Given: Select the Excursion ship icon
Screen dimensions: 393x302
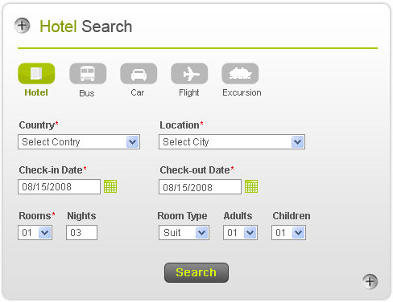Looking at the screenshot, I should (x=240, y=74).
